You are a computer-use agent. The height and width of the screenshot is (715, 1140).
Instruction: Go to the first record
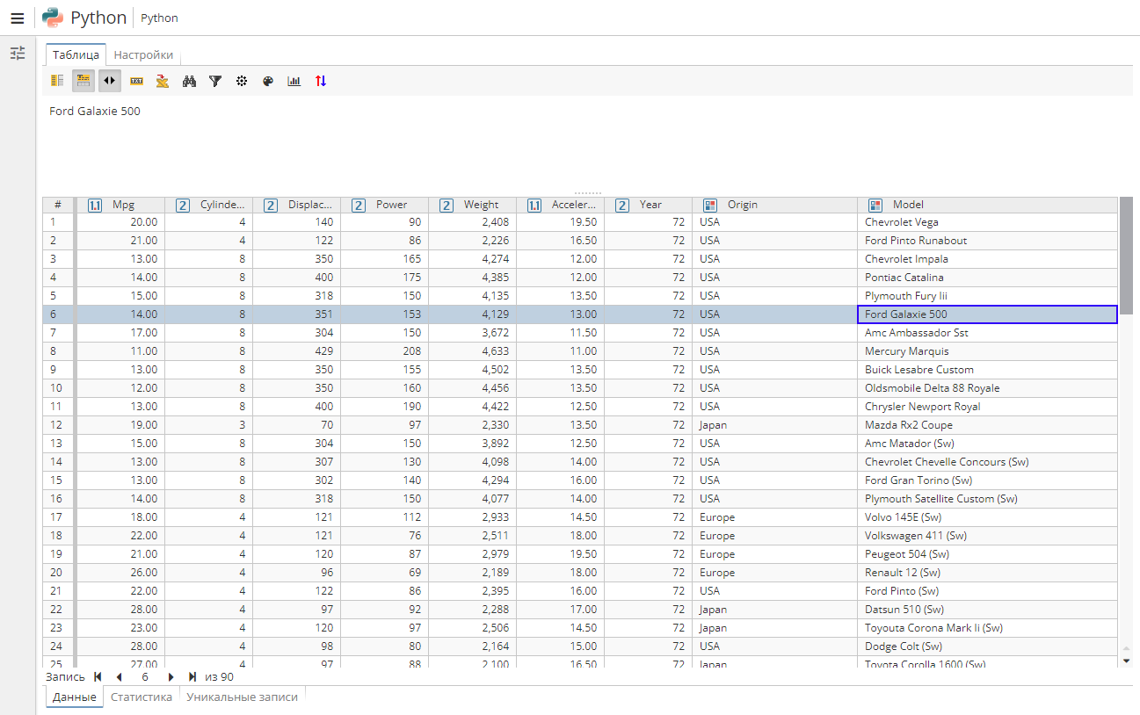[x=98, y=677]
